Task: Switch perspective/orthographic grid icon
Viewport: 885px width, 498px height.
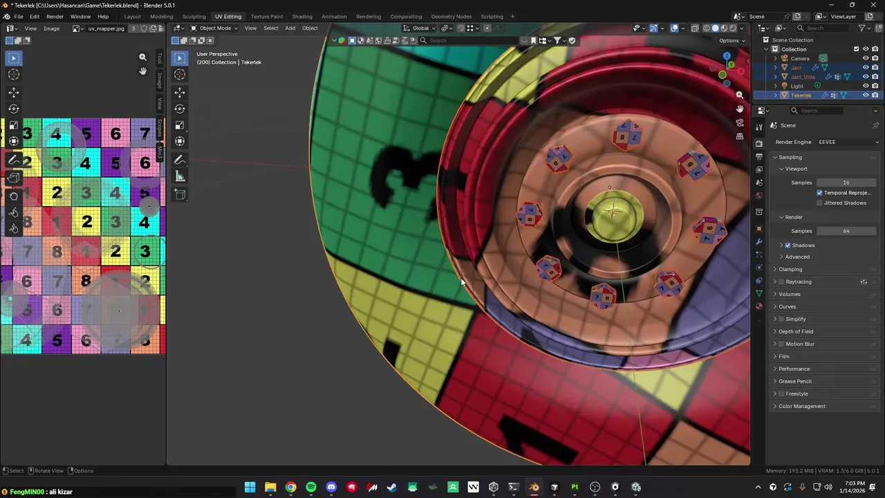Action: click(x=739, y=136)
